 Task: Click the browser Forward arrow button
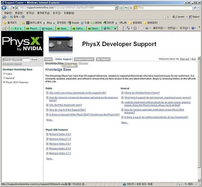(x=9, y=8)
